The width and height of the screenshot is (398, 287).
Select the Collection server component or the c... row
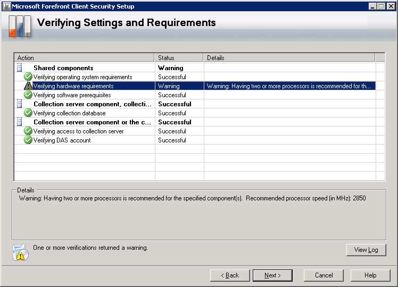click(x=195, y=122)
